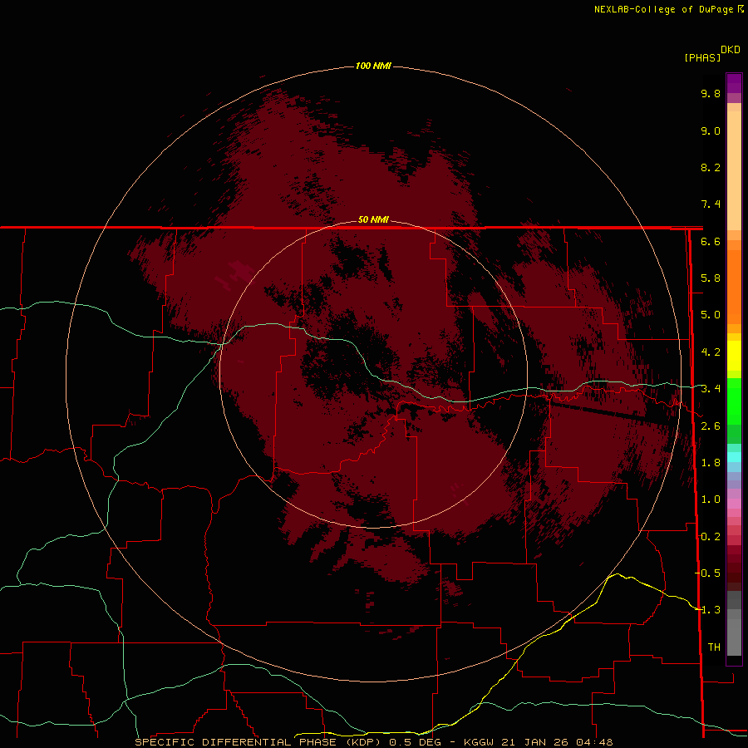Viewport: 748px width, 748px height.
Task: Click the 2.6 value on color scale
Action: (x=711, y=426)
